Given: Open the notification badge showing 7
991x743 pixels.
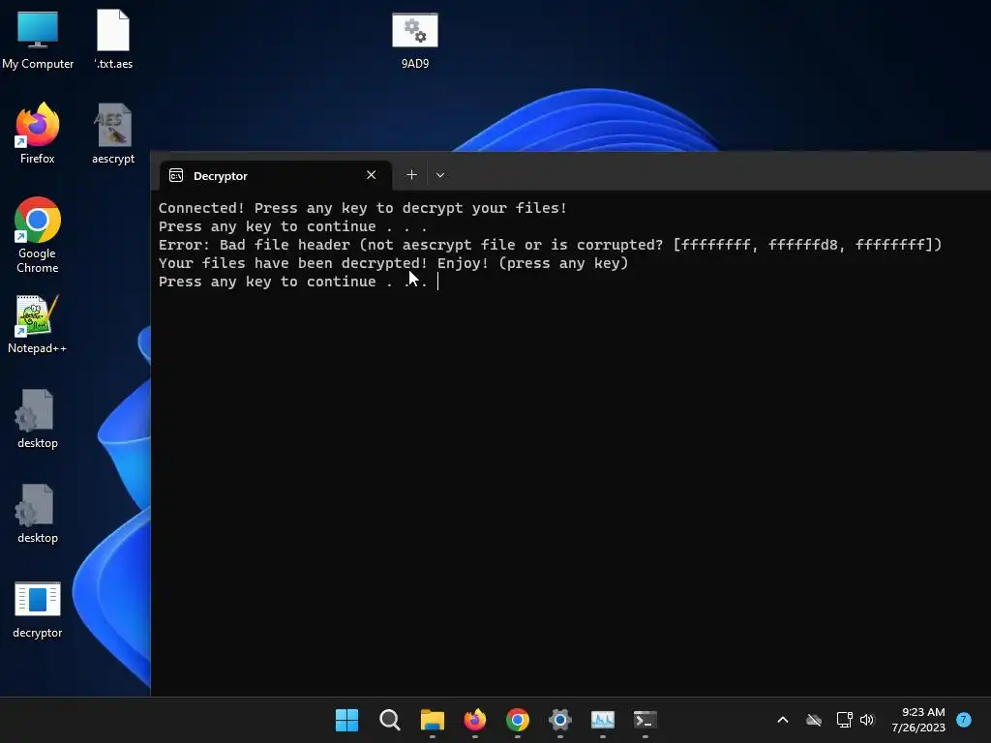Looking at the screenshot, I should (x=964, y=720).
